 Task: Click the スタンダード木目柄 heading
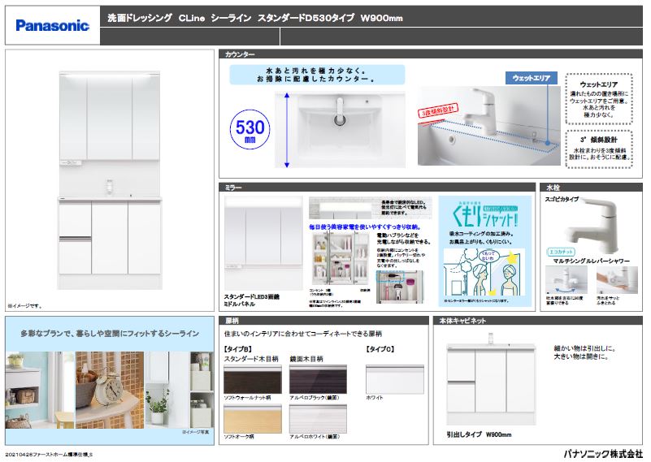coord(251,359)
